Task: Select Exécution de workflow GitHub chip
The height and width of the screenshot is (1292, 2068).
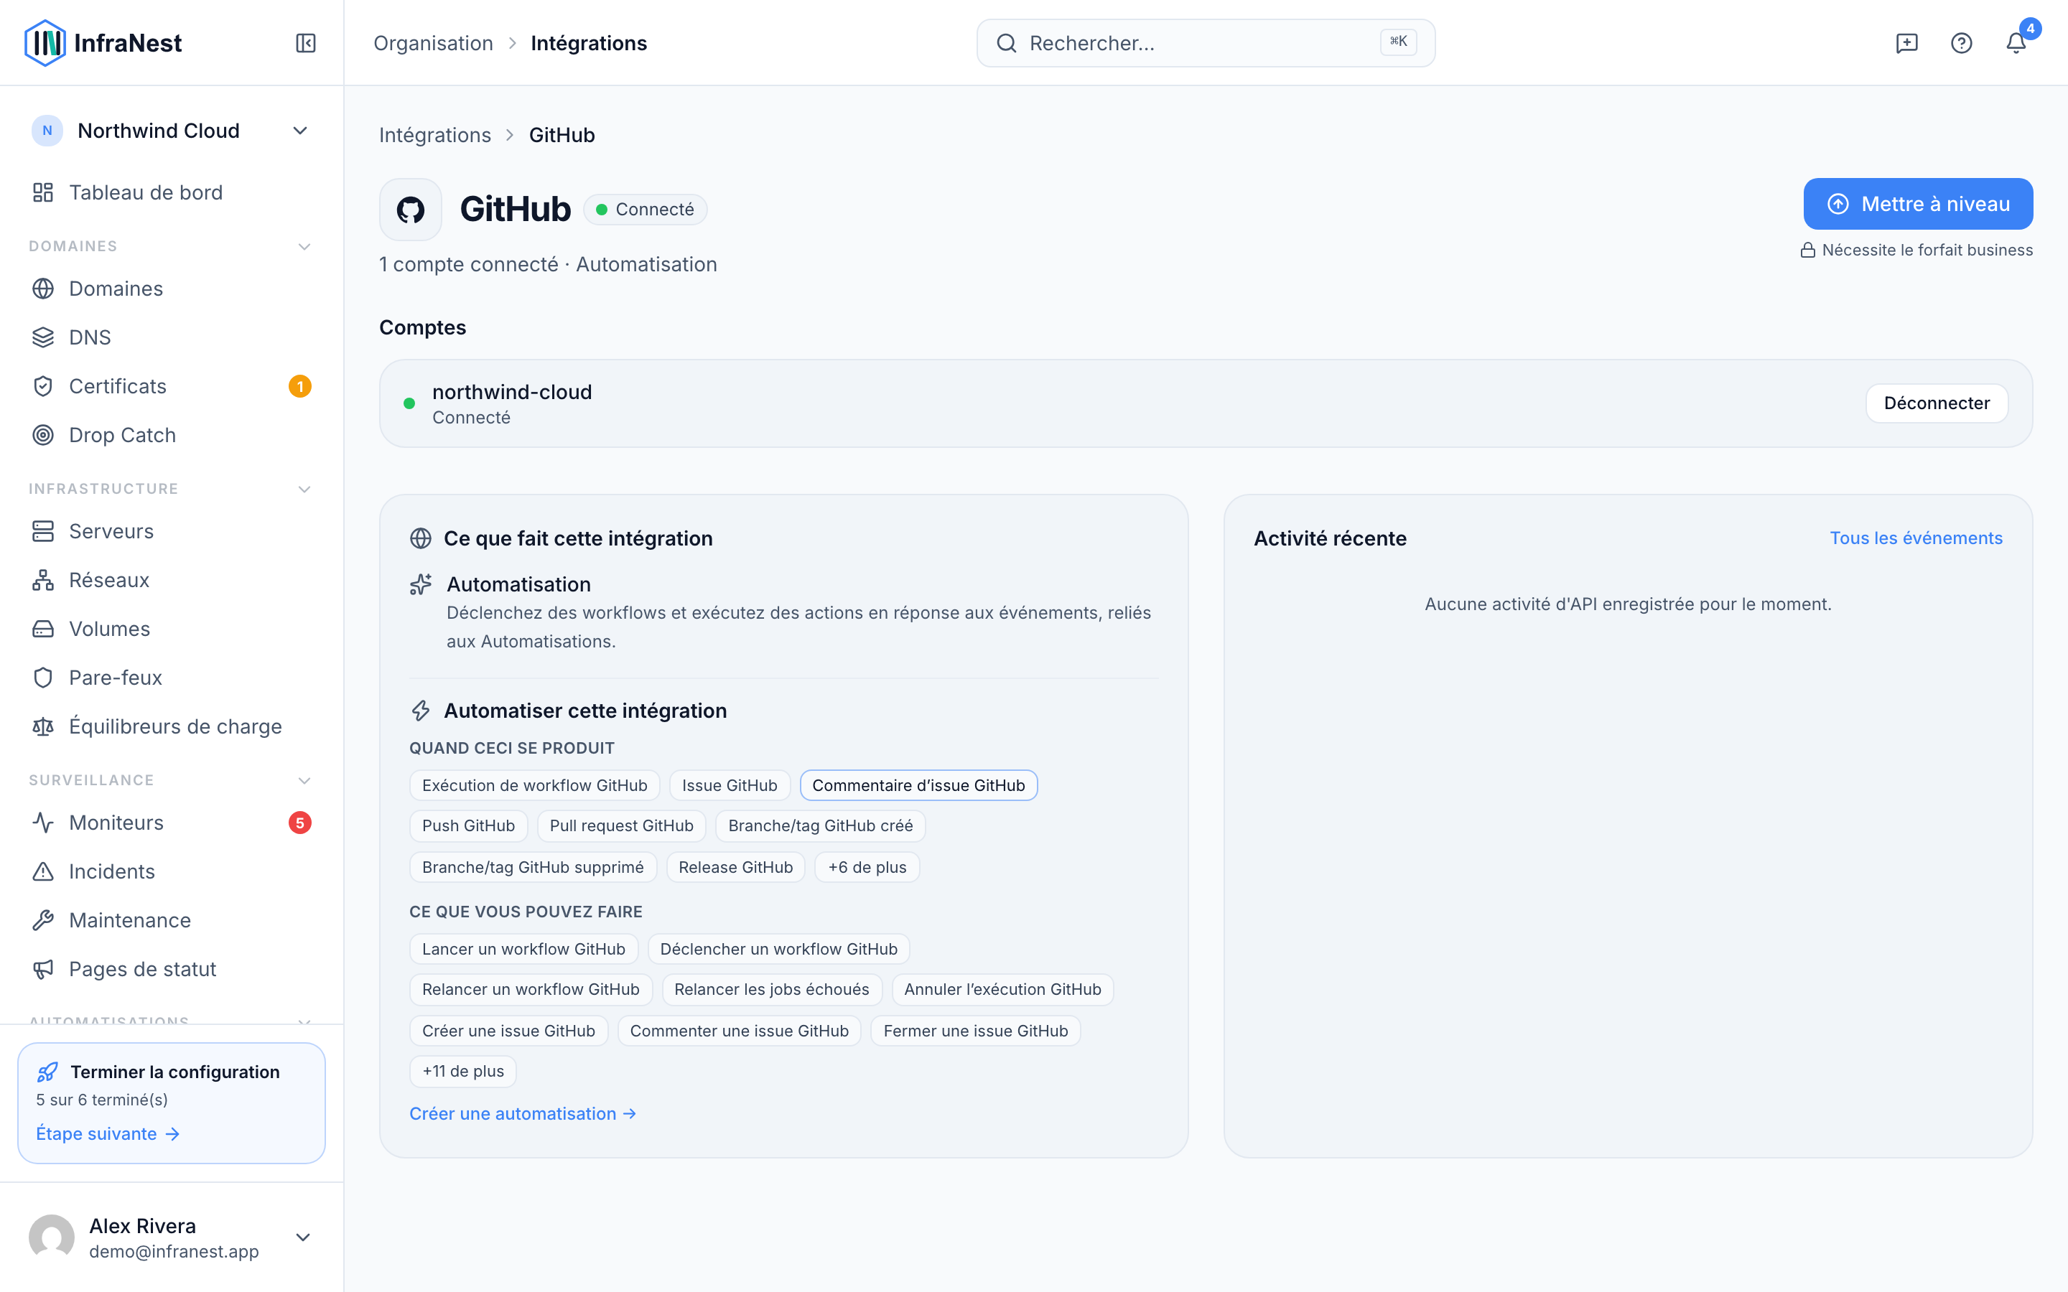Action: (x=534, y=785)
